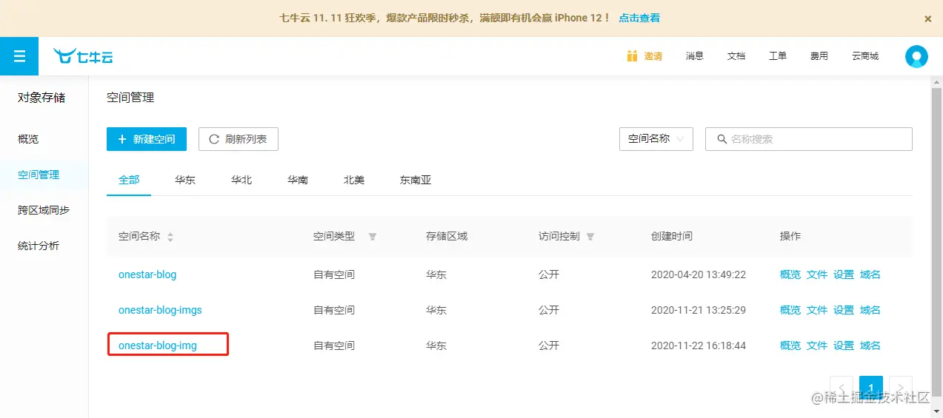
Task: Filter the 空间类型 column
Action: 373,237
